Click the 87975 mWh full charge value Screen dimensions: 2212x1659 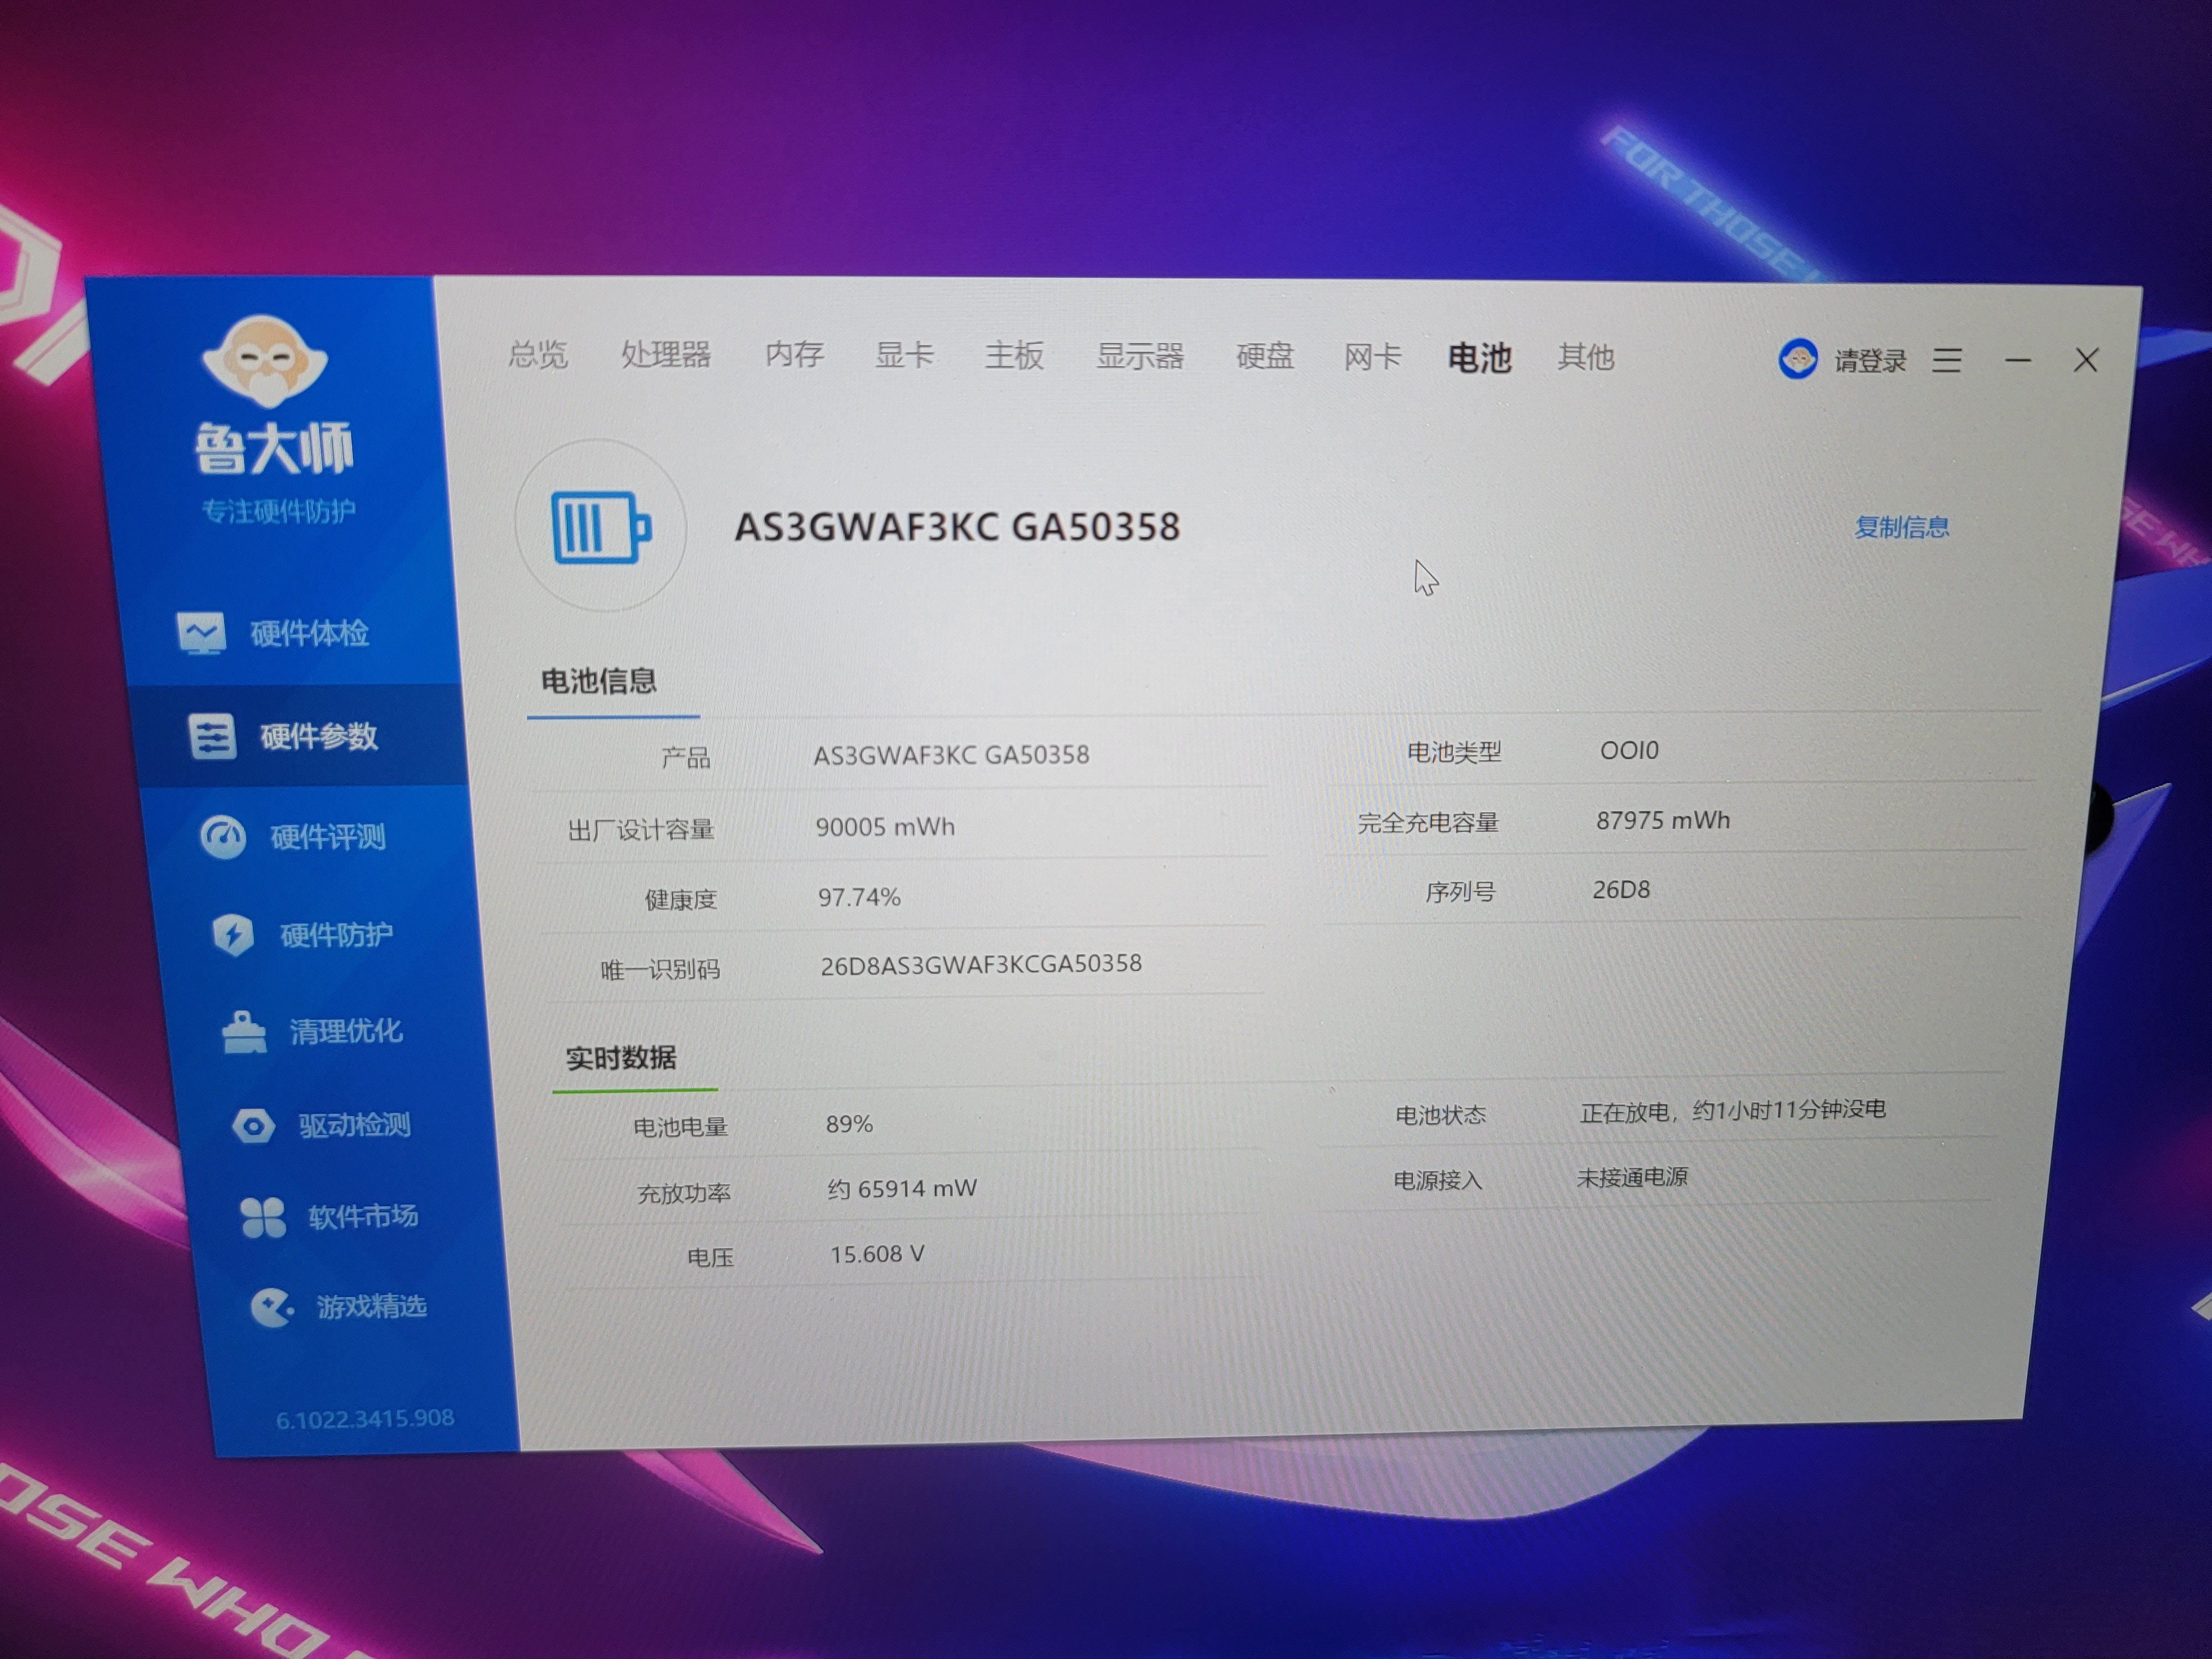1663,821
